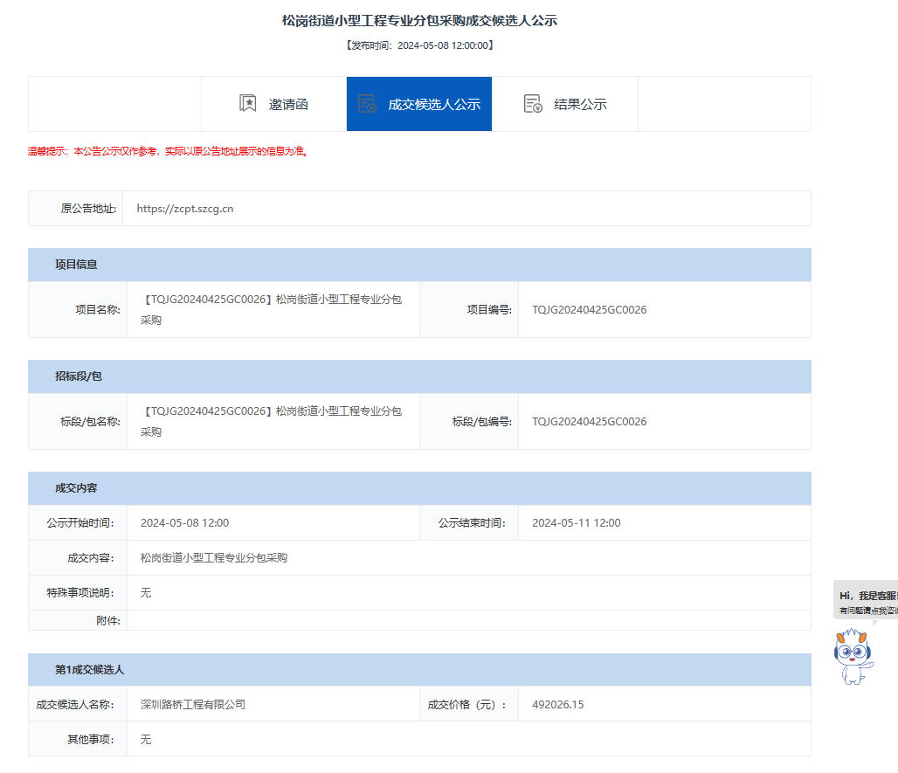Image resolution: width=898 pixels, height=773 pixels.
Task: Click the red 温馨提示 notice text
Action: pos(167,151)
